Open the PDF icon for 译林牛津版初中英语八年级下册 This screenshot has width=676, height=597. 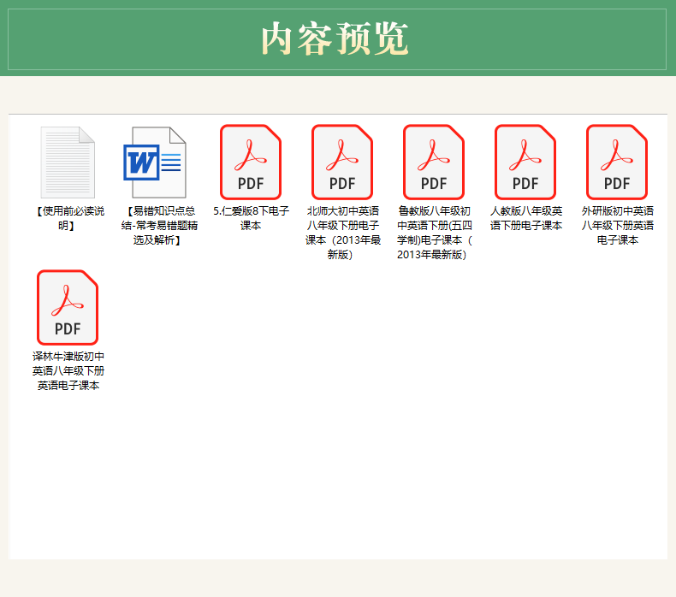click(x=68, y=308)
